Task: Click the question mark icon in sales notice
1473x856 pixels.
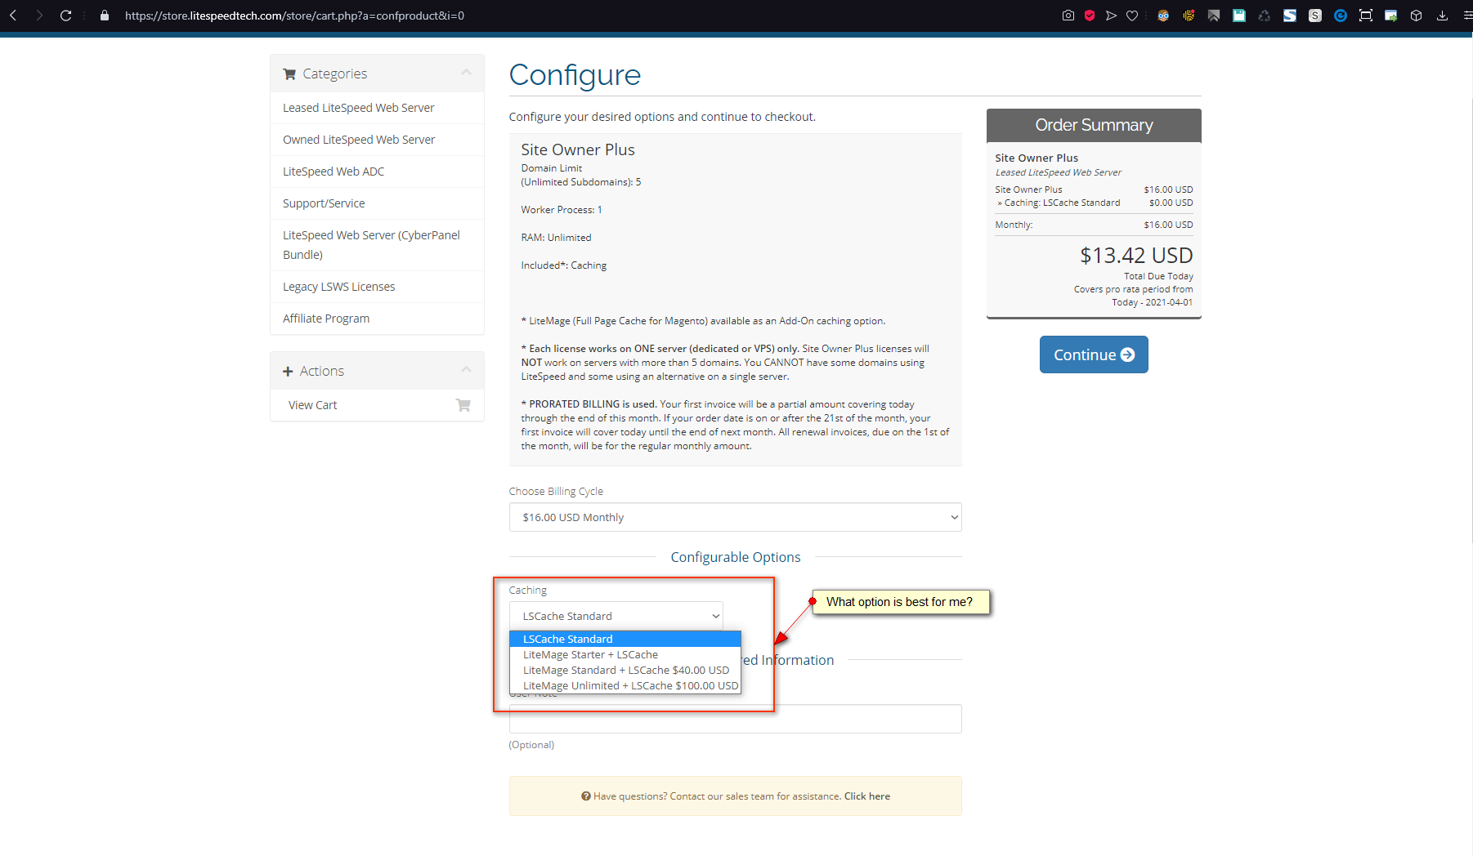Action: coord(586,796)
